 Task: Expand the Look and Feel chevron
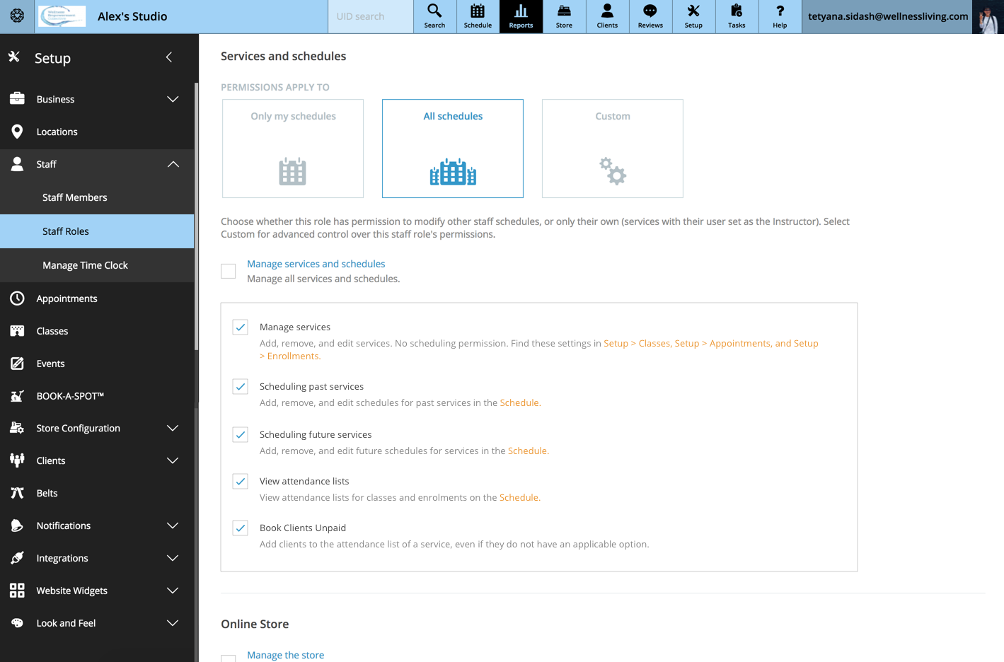pyautogui.click(x=173, y=623)
